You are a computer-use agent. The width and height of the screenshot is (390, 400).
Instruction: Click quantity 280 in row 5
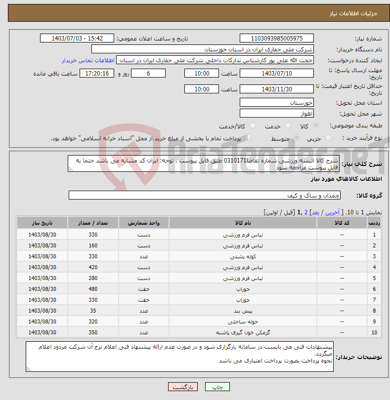tap(93, 278)
